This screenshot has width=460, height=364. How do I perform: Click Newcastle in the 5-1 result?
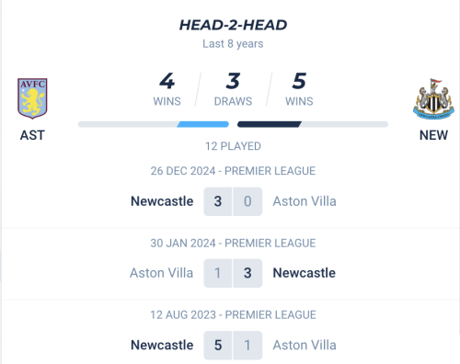[162, 345]
